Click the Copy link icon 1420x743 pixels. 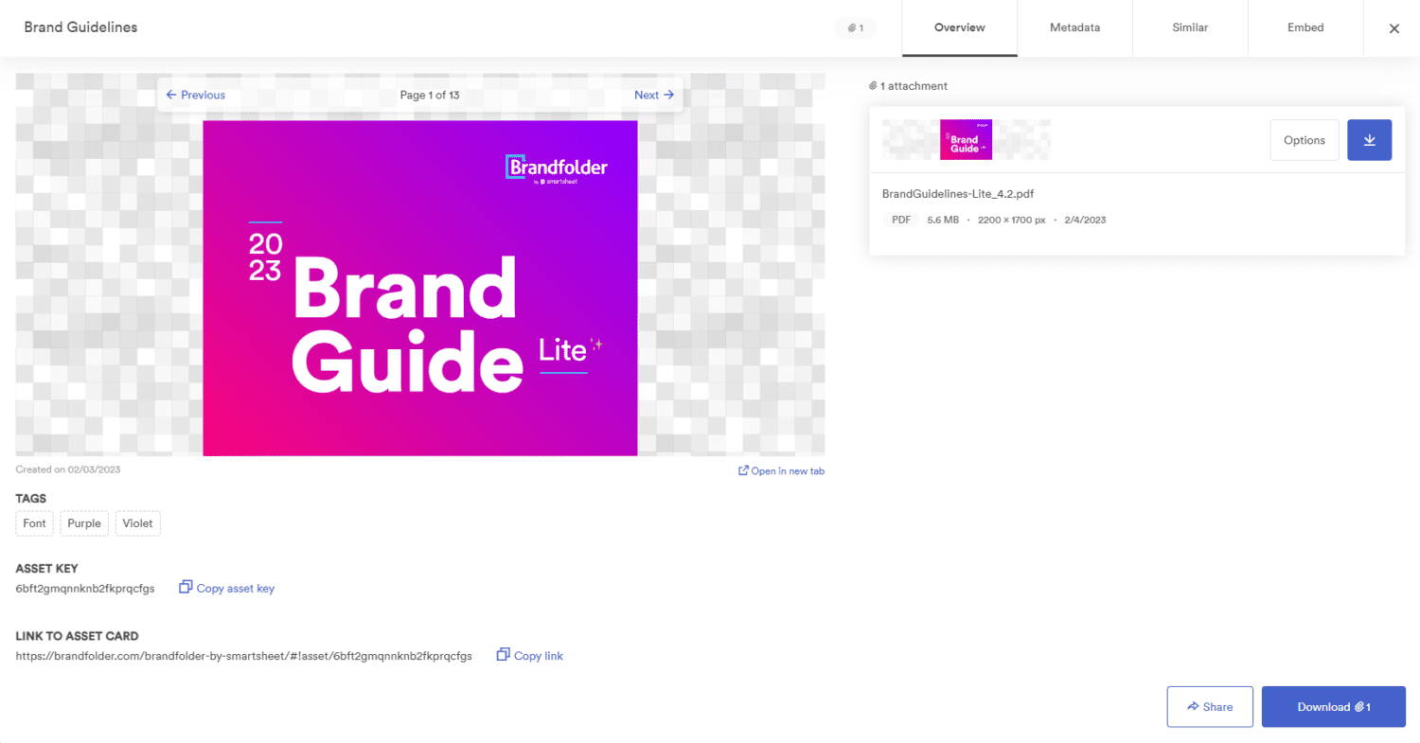pyautogui.click(x=504, y=655)
